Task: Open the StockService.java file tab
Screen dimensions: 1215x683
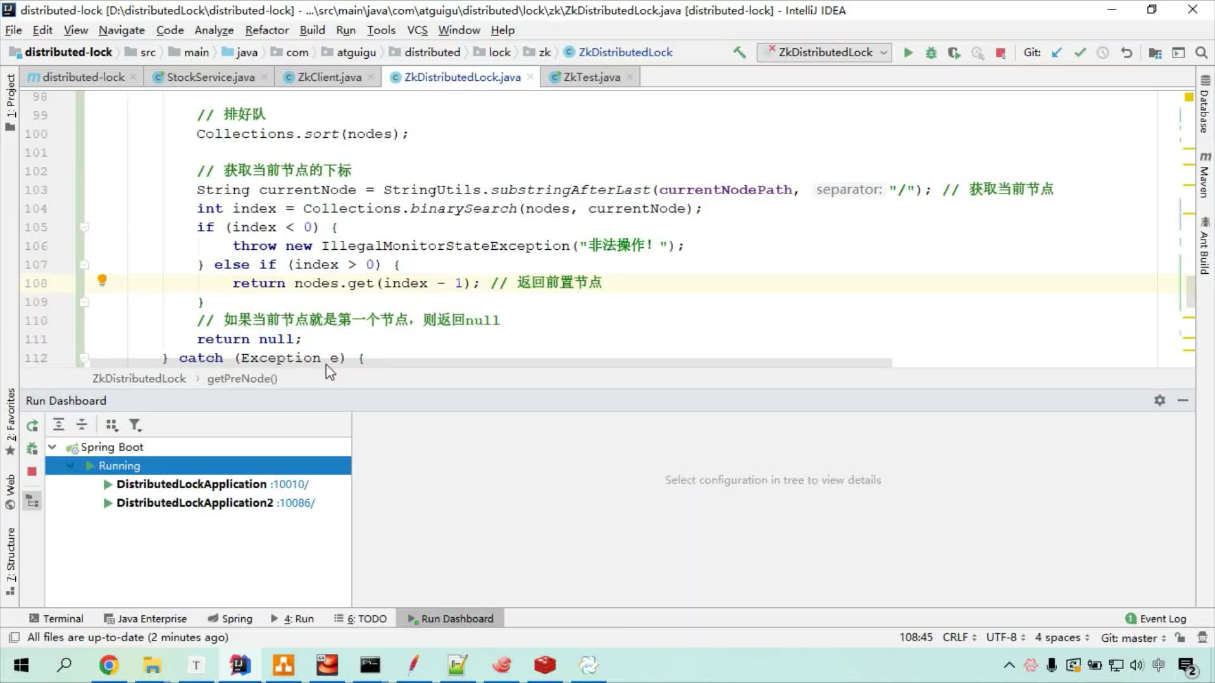Action: pos(210,77)
